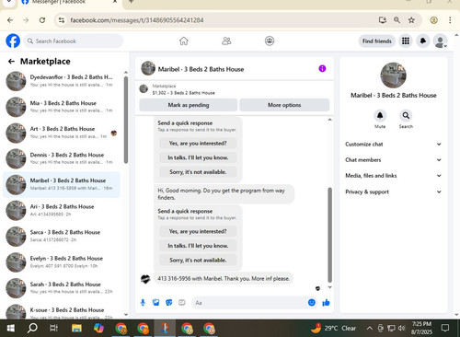Image resolution: width=460 pixels, height=337 pixels.
Task: Open the Groups icon in top navigation
Action: pos(270,41)
